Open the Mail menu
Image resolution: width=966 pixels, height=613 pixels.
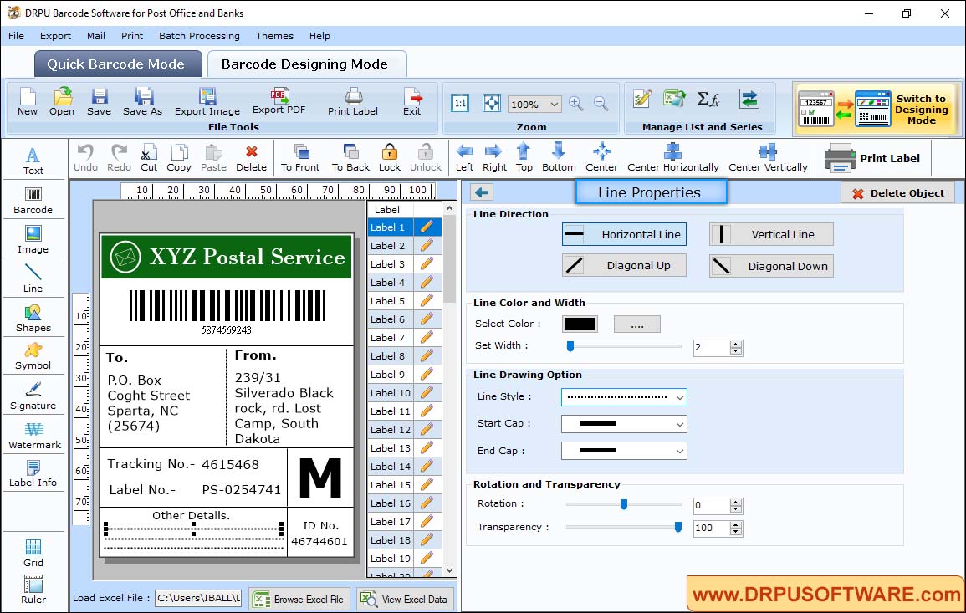pyautogui.click(x=96, y=36)
